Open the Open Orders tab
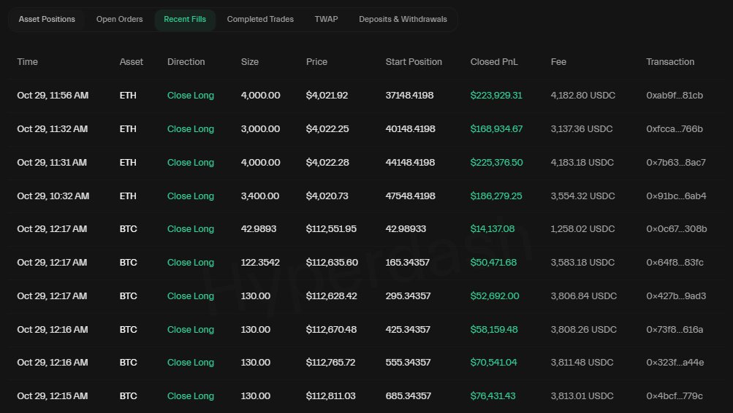Image resolution: width=733 pixels, height=413 pixels. (x=119, y=20)
